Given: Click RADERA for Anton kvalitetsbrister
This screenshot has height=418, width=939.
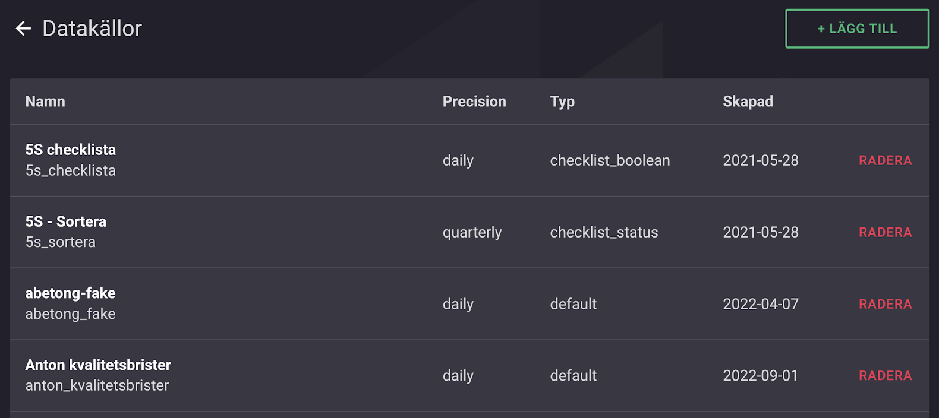Looking at the screenshot, I should point(885,376).
